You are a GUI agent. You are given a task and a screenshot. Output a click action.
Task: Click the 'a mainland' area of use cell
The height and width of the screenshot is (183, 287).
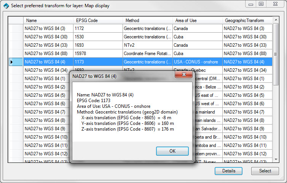click(x=208, y=112)
